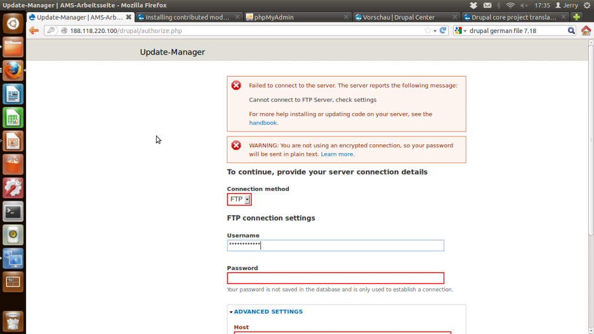Click the Firefox back arrow button
Screen dimensions: 594x334
34,30
